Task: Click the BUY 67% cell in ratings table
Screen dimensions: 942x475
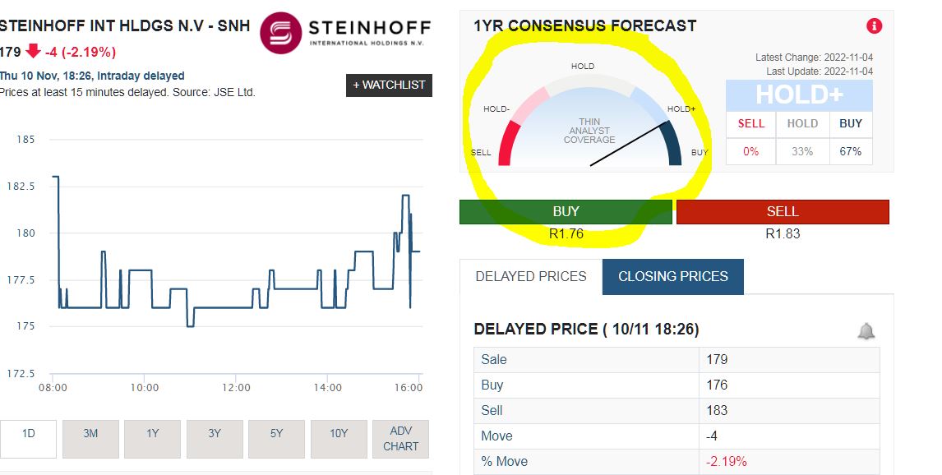Action: click(851, 151)
